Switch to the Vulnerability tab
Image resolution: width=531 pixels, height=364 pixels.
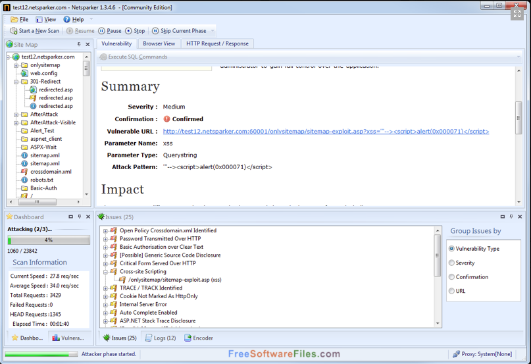(x=116, y=43)
